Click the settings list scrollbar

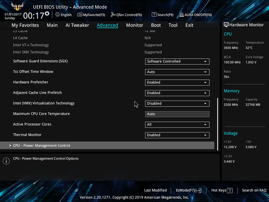click(x=218, y=124)
